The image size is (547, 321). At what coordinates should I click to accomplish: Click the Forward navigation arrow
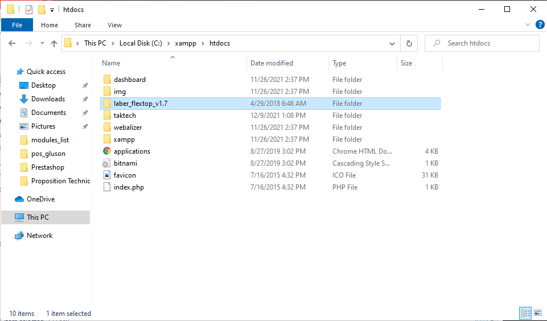pyautogui.click(x=29, y=43)
